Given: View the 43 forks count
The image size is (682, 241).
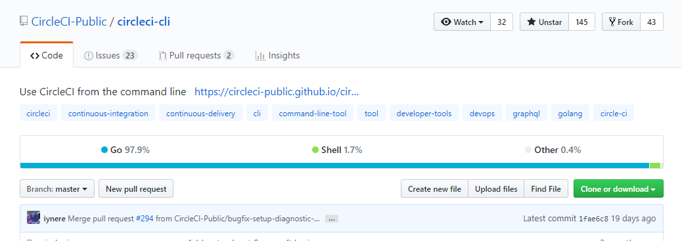Looking at the screenshot, I should [652, 22].
